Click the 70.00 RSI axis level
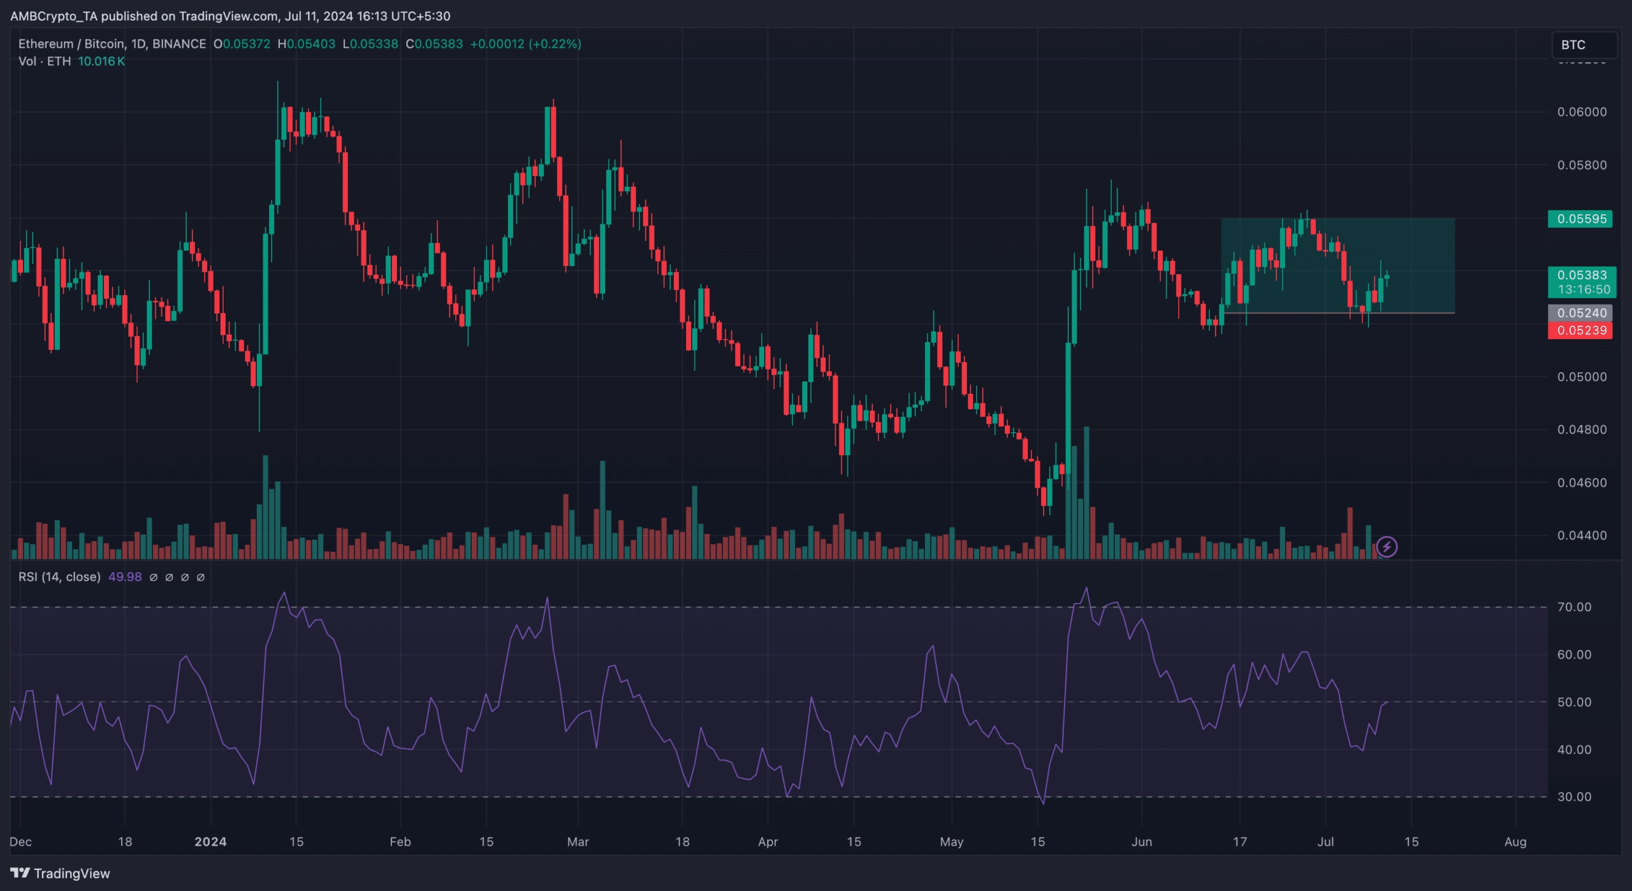1632x891 pixels. (x=1575, y=607)
